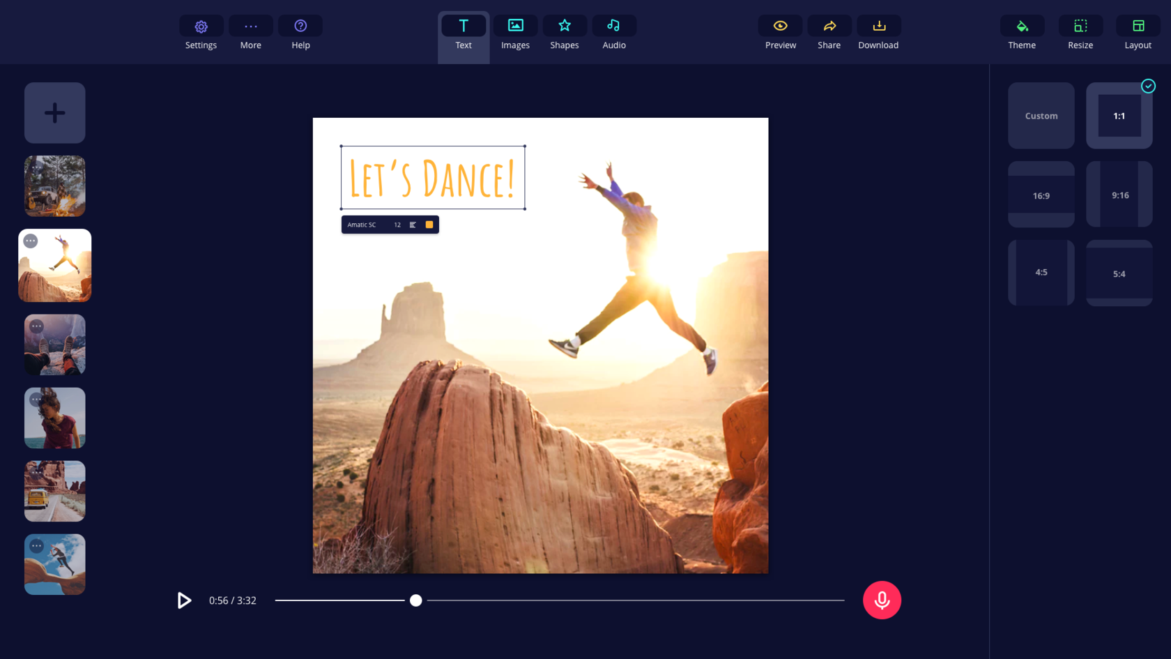Select the 1:1 aspect ratio

coord(1119,116)
